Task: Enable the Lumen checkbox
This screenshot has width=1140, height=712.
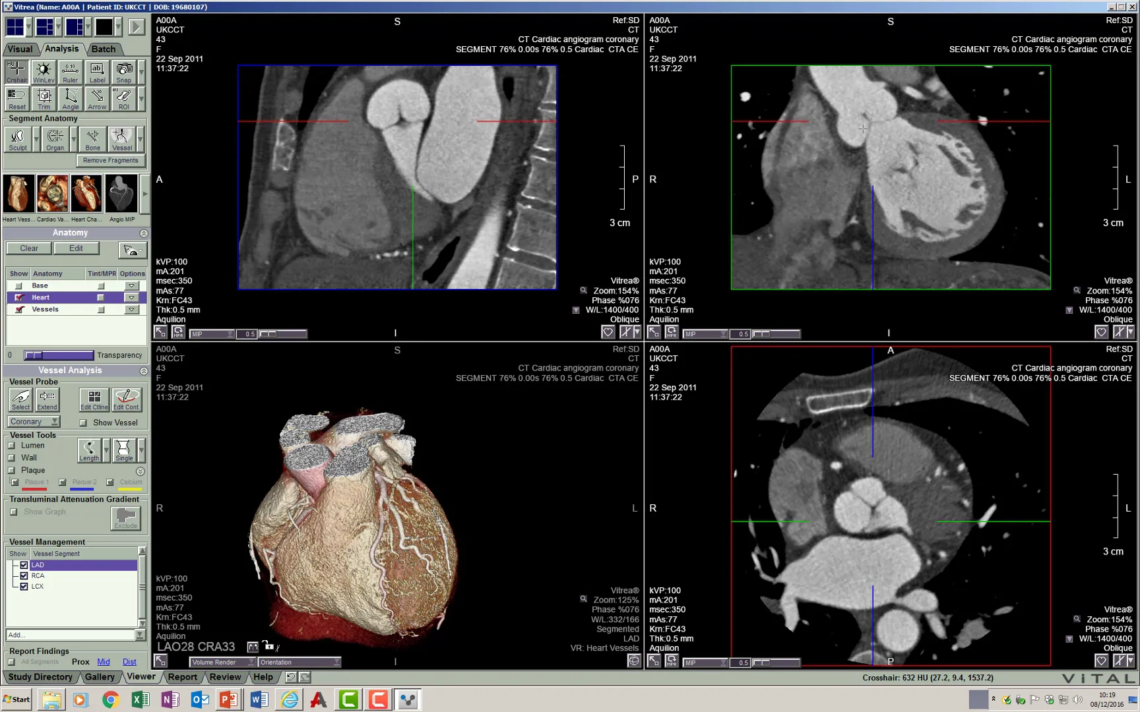Action: pyautogui.click(x=11, y=446)
